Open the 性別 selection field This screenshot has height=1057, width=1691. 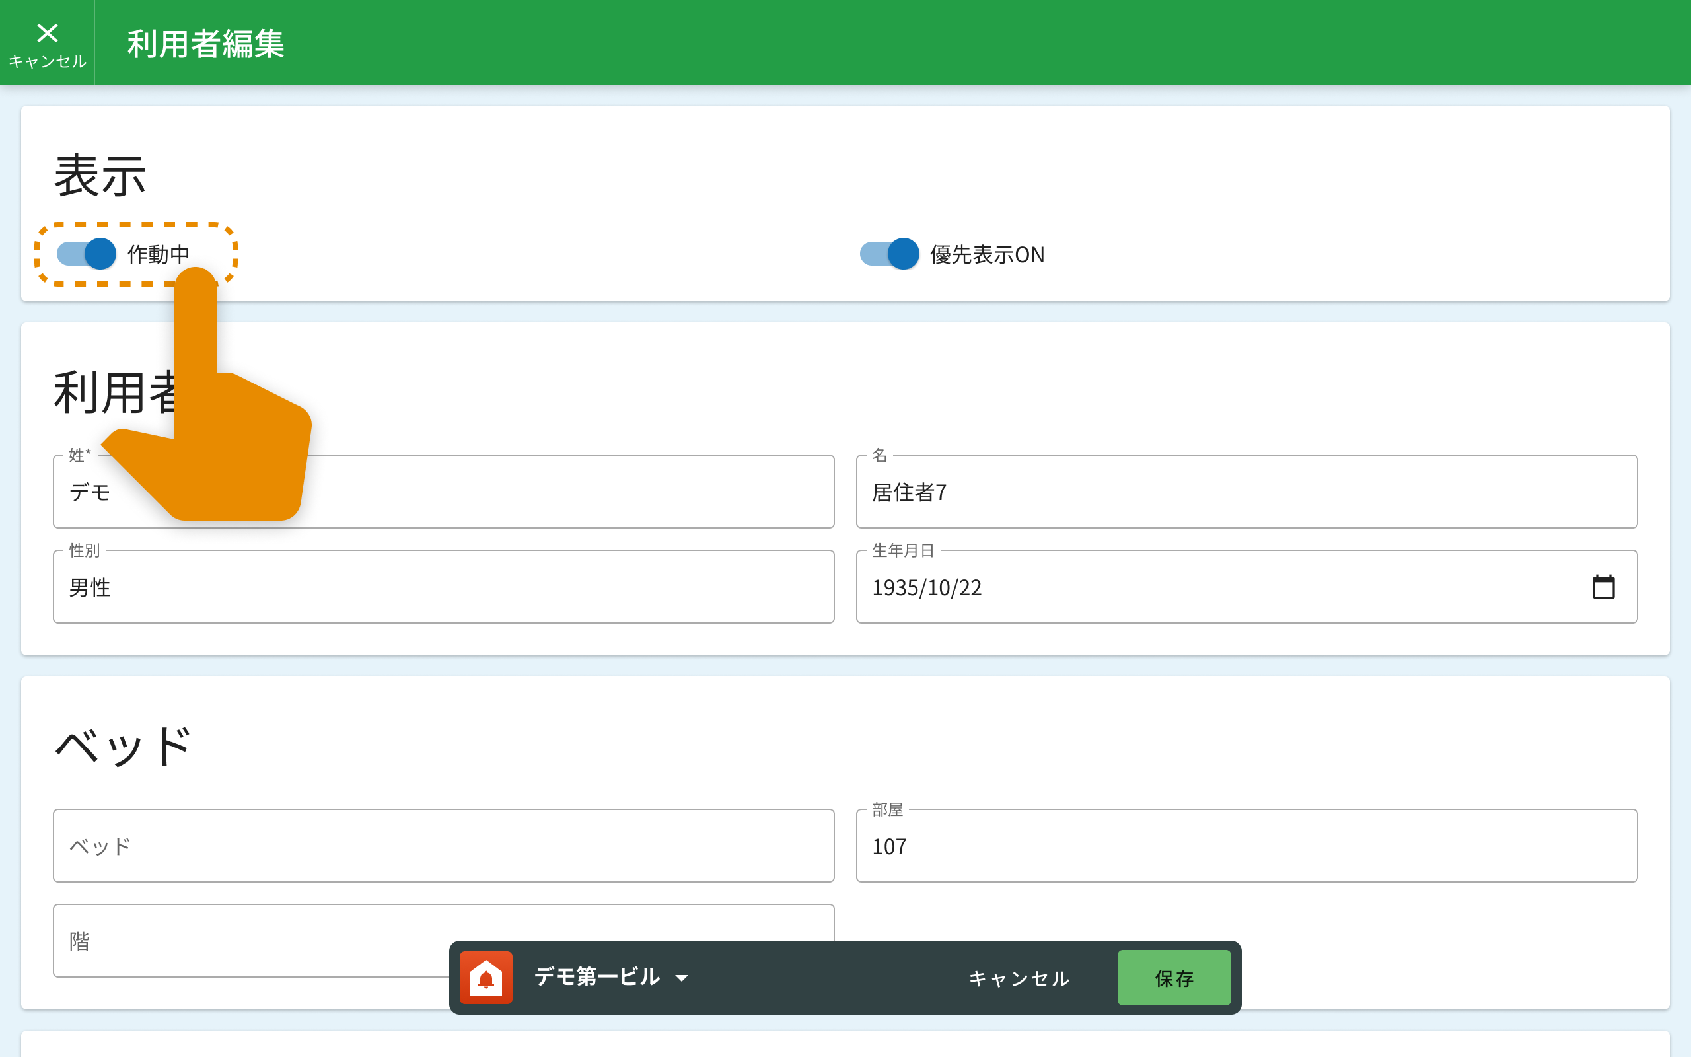[x=443, y=587]
